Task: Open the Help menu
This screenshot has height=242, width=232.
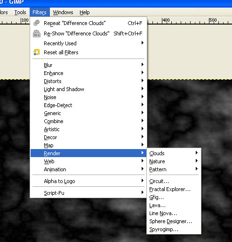Action: coord(85,12)
